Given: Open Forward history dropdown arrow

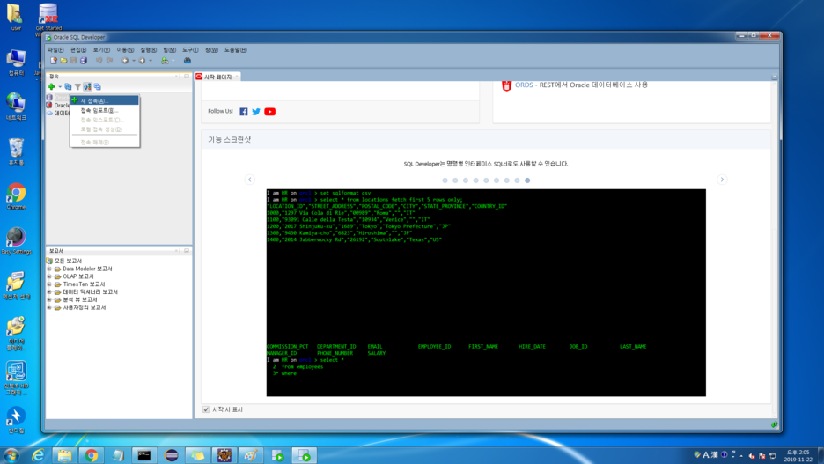Looking at the screenshot, I should point(151,61).
